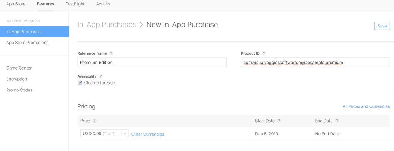The height and width of the screenshot is (151, 394).
Task: Select App Store Promotions in sidebar
Action: point(27,43)
